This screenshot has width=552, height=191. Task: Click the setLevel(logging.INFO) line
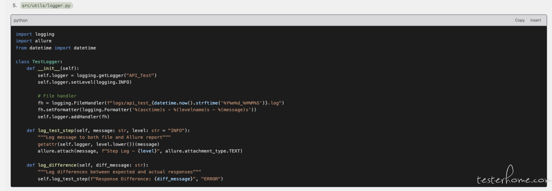85,82
